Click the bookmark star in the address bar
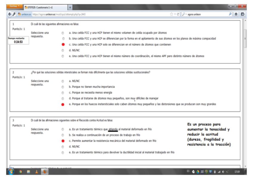 click(172, 14)
